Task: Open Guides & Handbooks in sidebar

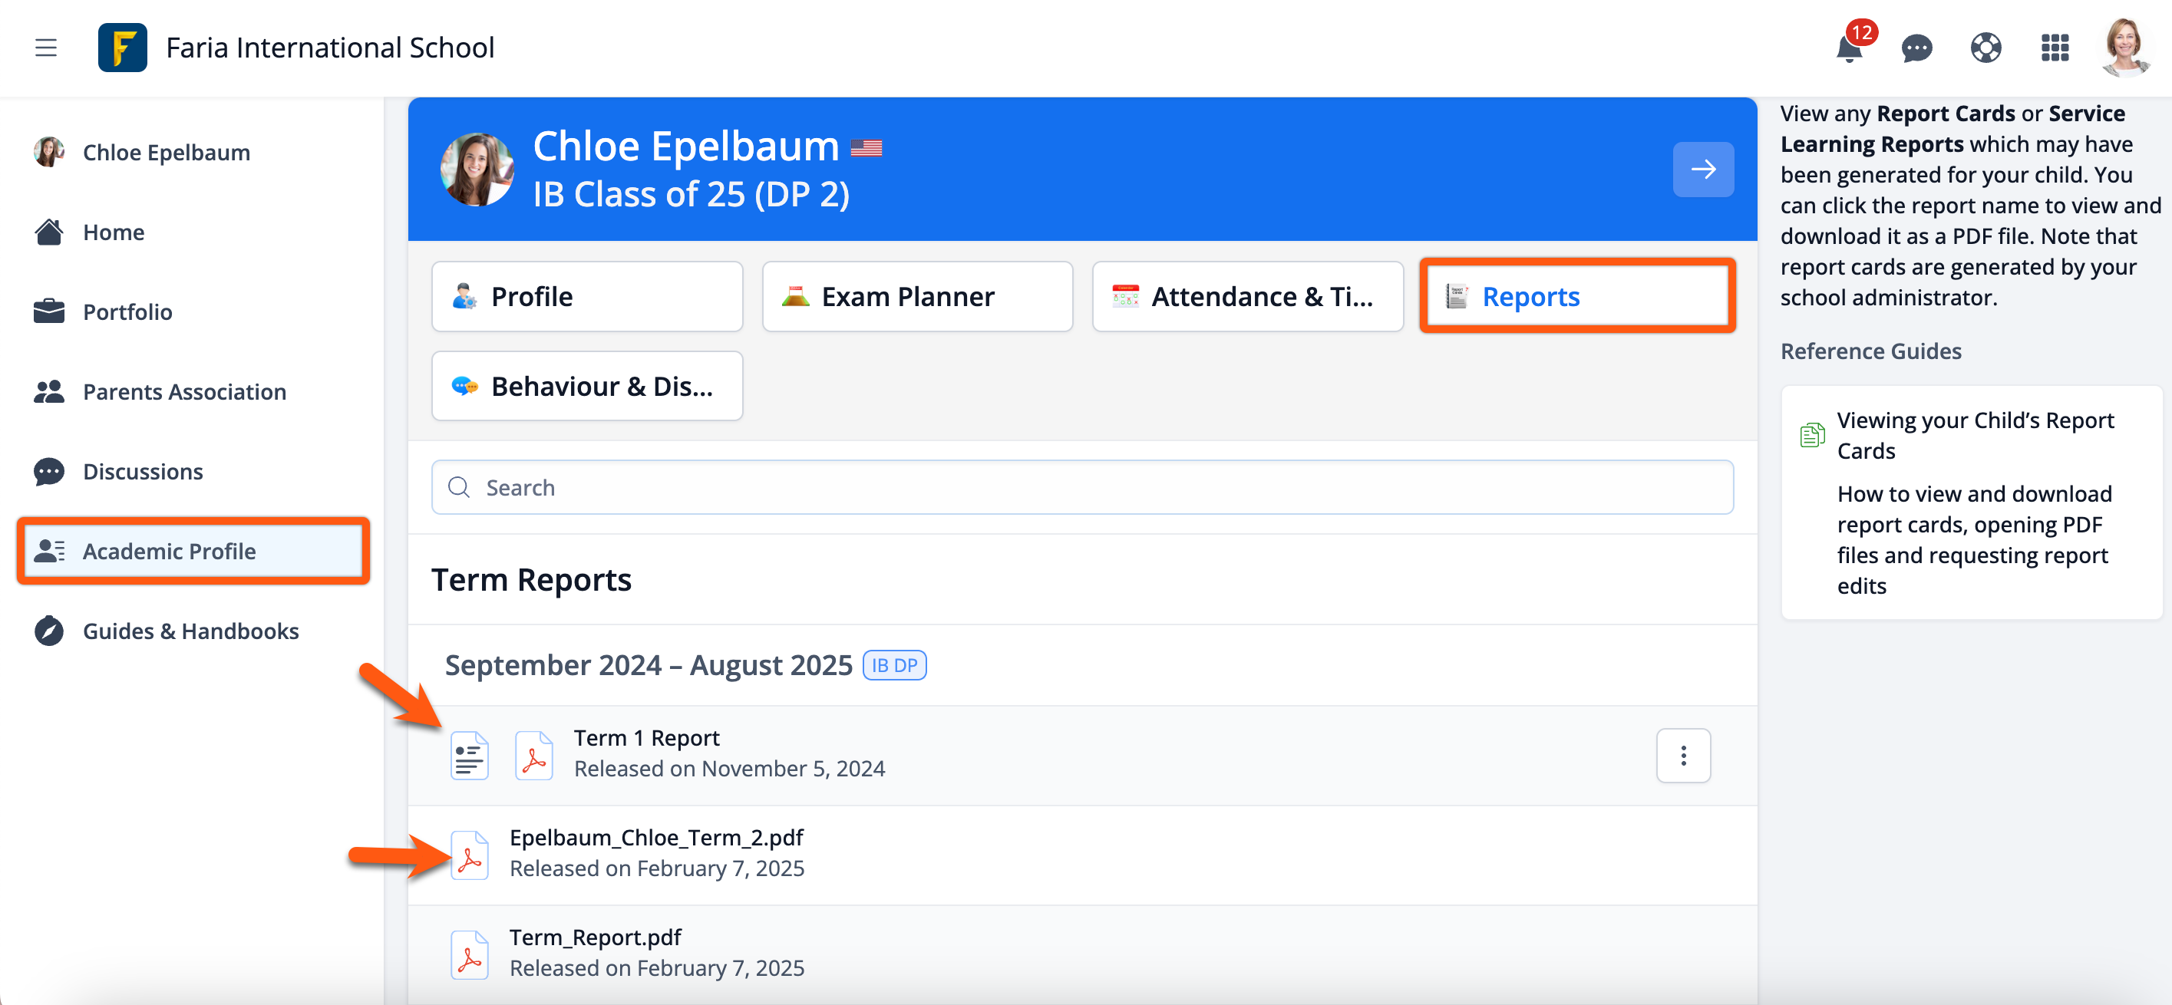Action: click(190, 631)
